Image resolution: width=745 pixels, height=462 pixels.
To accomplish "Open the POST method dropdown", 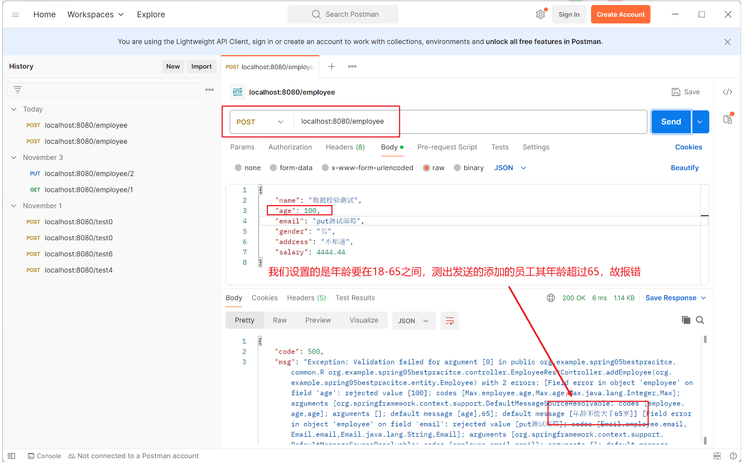I will tap(260, 121).
